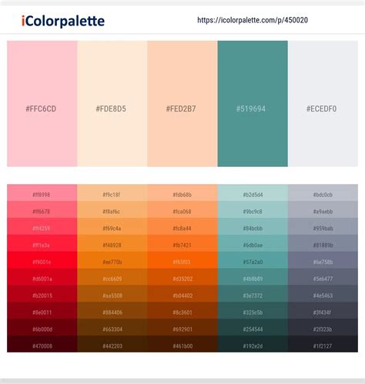Image resolution: width=365 pixels, height=384 pixels.
Task: Select the #470008 darkest red shade
Action: pyautogui.click(x=42, y=344)
